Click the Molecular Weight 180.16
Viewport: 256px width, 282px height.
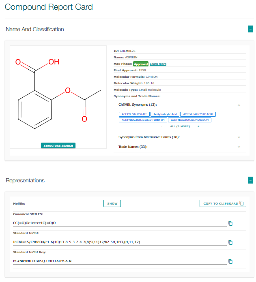(x=149, y=83)
